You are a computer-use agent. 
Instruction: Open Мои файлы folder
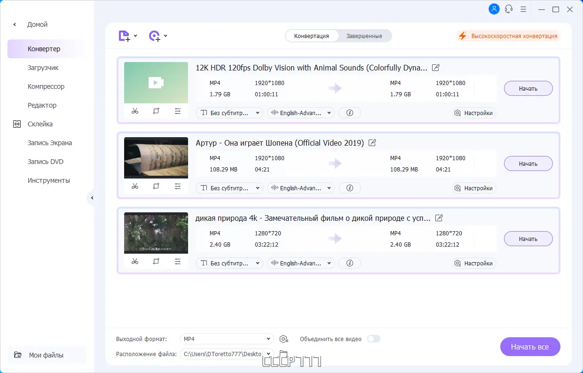tap(46, 355)
